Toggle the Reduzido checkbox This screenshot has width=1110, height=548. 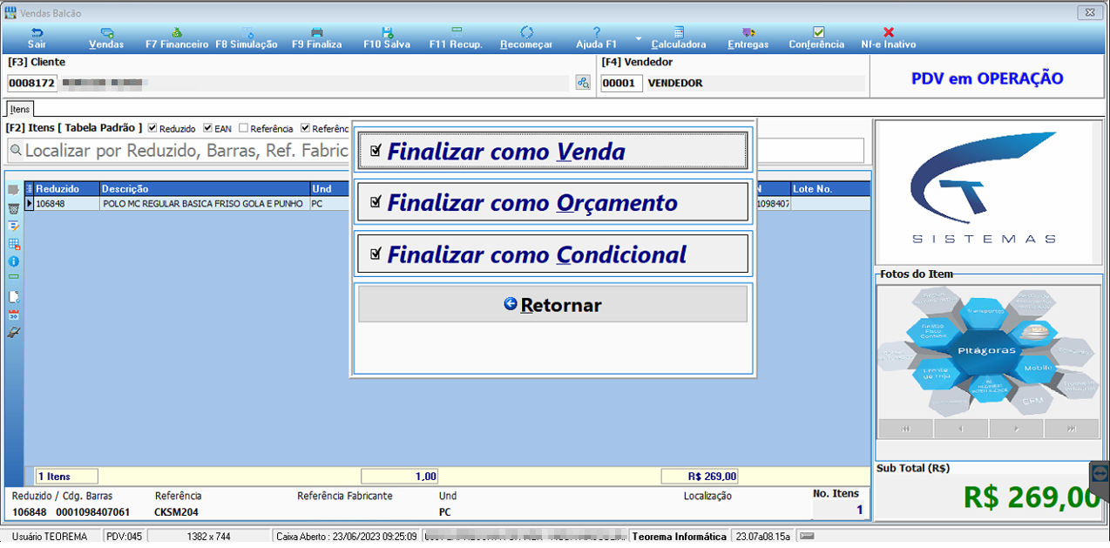pos(152,128)
